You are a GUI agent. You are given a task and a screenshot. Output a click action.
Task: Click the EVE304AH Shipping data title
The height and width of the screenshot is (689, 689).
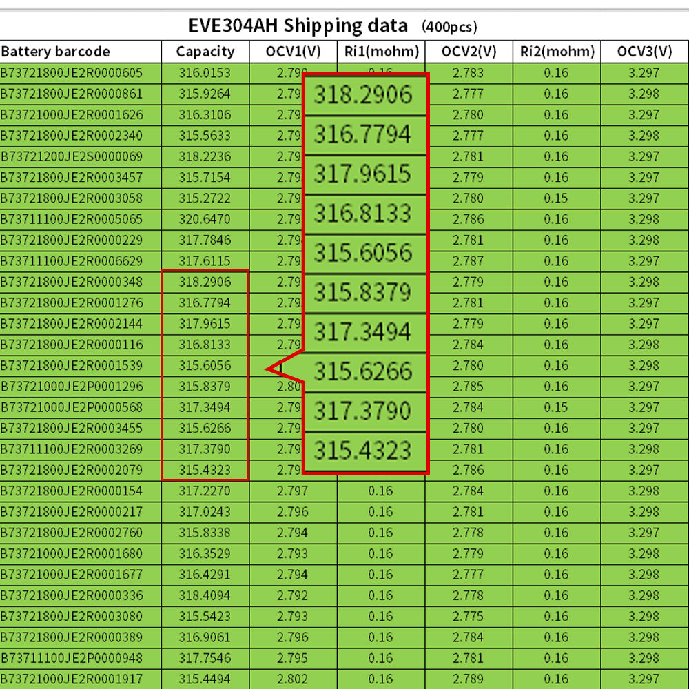(x=298, y=25)
